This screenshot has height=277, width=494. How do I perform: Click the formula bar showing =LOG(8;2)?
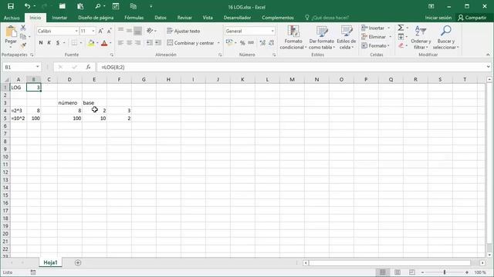pos(292,67)
